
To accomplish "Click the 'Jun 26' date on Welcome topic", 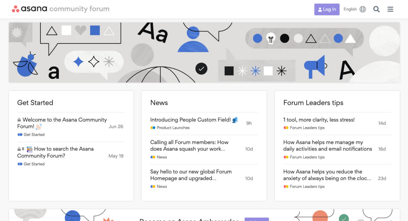I will tap(116, 126).
